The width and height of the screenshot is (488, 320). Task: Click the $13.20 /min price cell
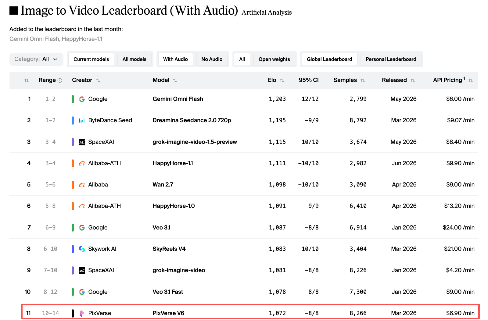point(459,206)
